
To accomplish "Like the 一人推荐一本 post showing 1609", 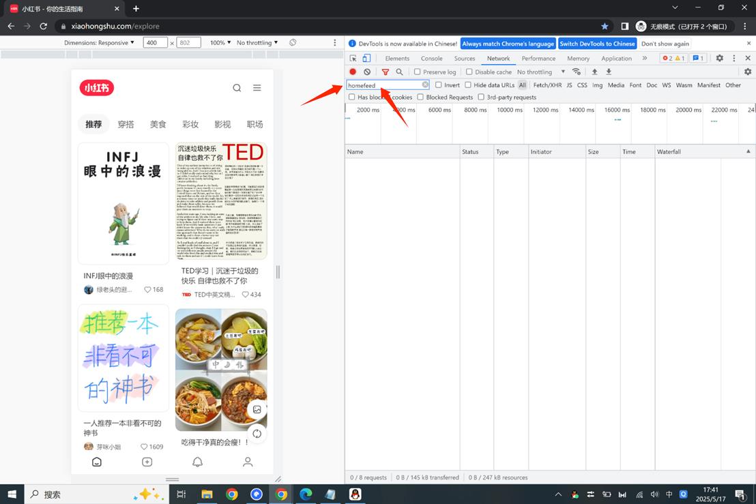I will (x=144, y=447).
